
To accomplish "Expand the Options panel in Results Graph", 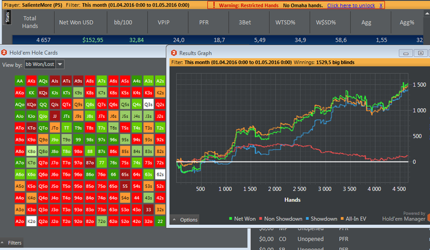I will (x=185, y=219).
